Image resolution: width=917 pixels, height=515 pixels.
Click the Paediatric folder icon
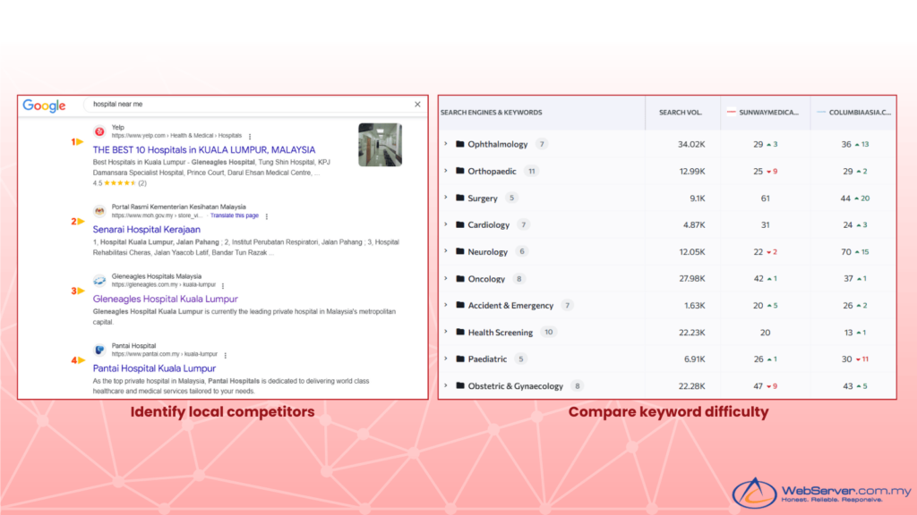pos(460,359)
